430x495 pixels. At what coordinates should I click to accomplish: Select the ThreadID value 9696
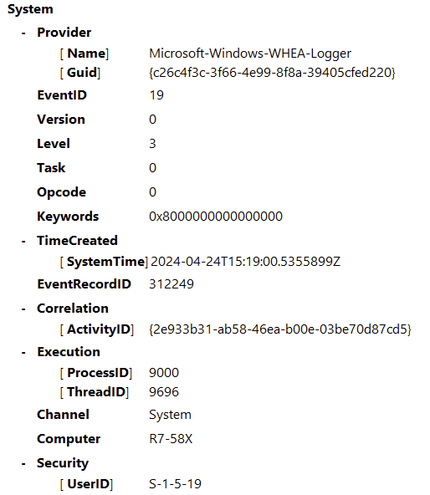point(164,392)
